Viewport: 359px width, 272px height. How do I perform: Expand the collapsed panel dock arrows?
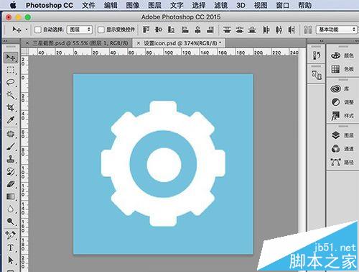(x=322, y=41)
